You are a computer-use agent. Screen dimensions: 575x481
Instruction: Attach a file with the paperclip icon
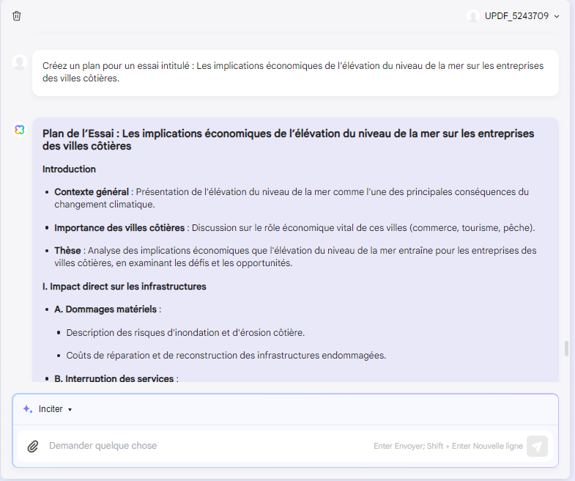[33, 446]
